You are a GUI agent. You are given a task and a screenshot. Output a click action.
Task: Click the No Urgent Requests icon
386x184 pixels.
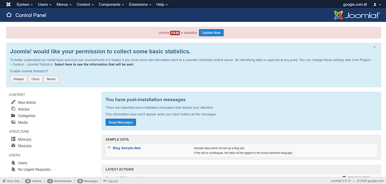coord(13,169)
